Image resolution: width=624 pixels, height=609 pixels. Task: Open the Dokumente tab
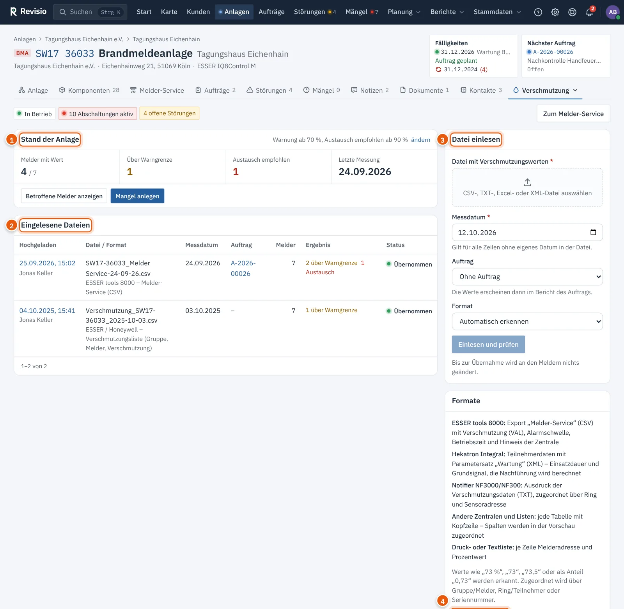[425, 90]
